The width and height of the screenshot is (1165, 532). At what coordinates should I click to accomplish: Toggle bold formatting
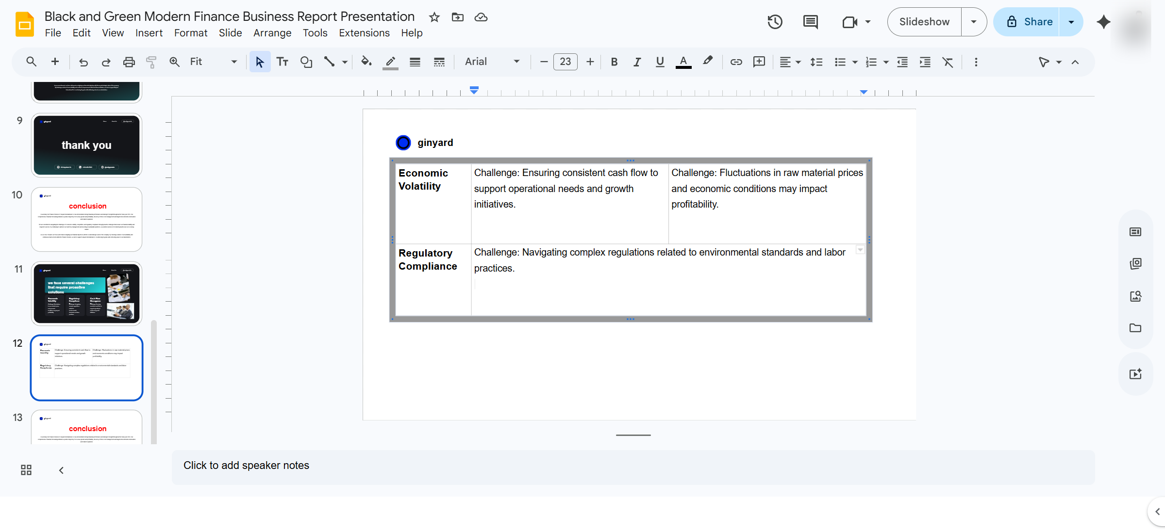614,62
